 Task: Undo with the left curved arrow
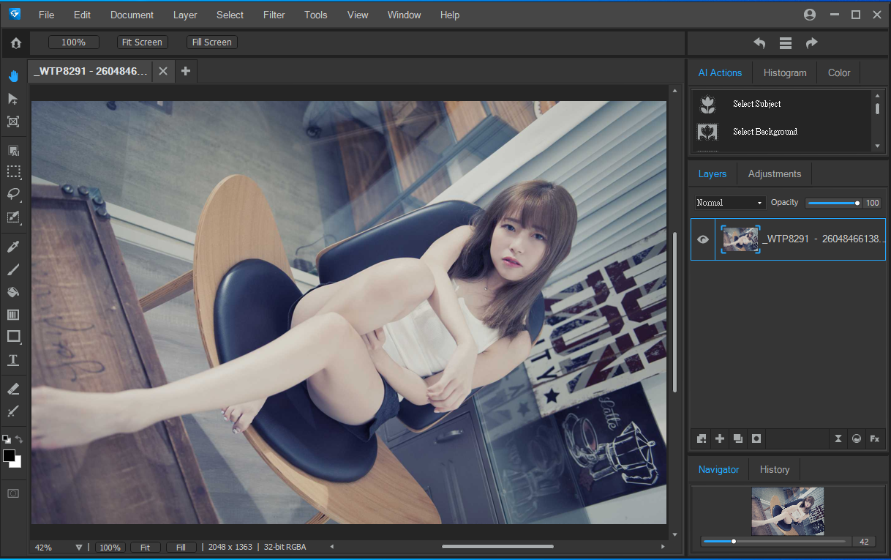[759, 43]
